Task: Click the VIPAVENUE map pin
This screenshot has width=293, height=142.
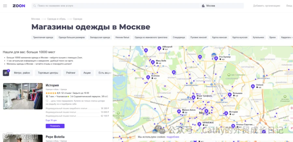Action: pos(199,124)
